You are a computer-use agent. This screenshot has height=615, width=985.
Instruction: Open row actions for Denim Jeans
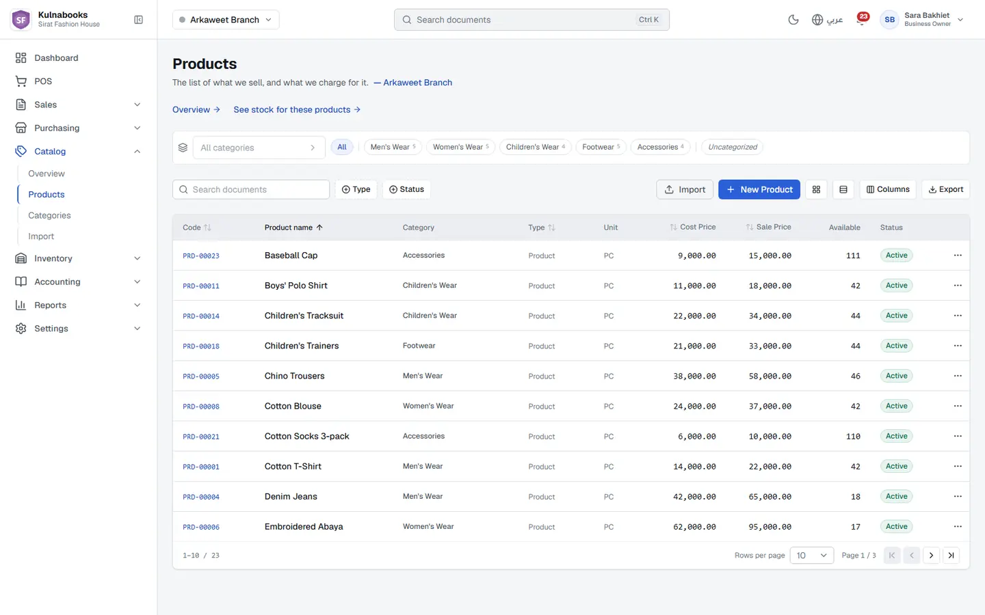click(x=958, y=497)
